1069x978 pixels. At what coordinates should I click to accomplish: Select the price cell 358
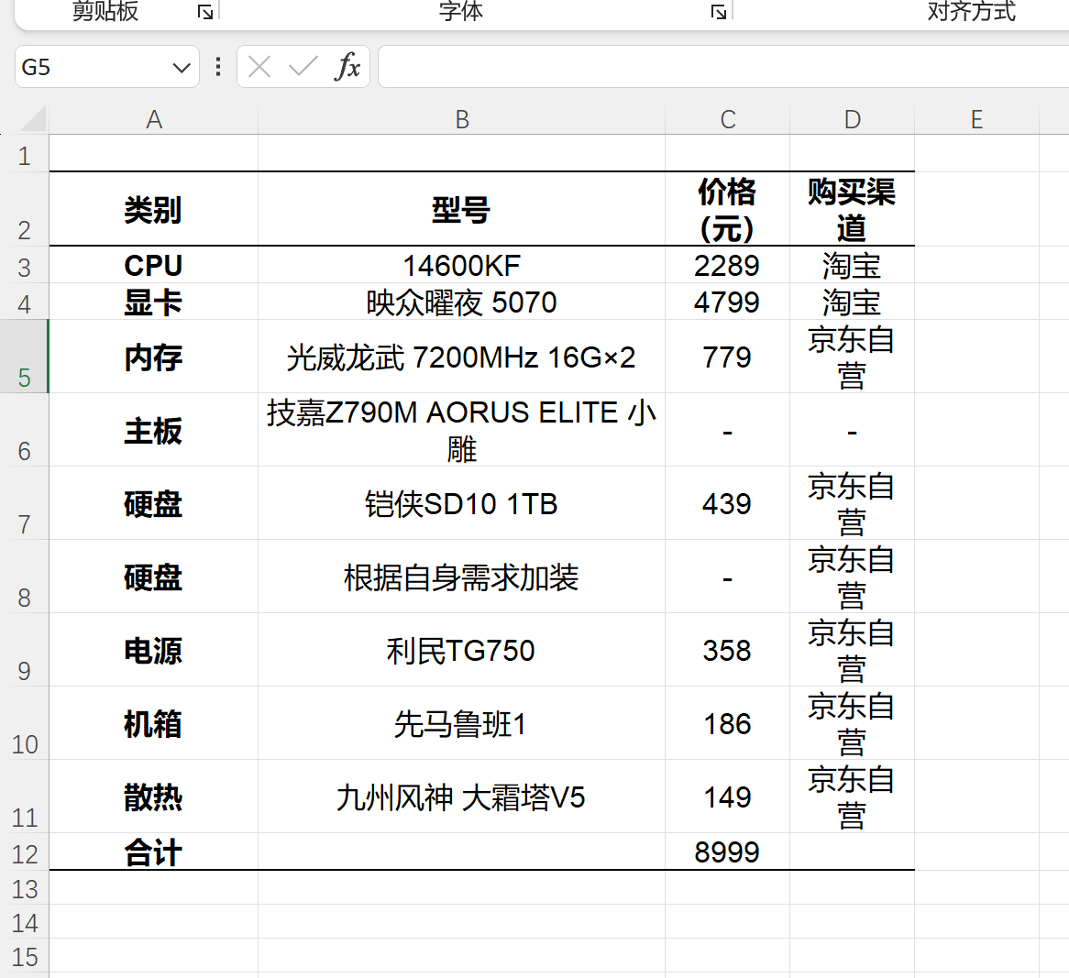click(727, 650)
